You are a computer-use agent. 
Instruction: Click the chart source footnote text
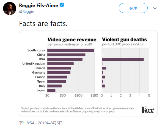[78, 110]
